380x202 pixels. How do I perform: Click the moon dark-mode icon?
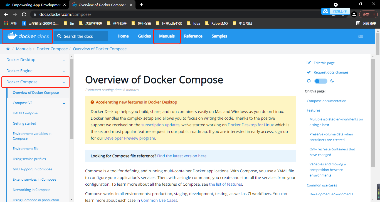coord(332,81)
